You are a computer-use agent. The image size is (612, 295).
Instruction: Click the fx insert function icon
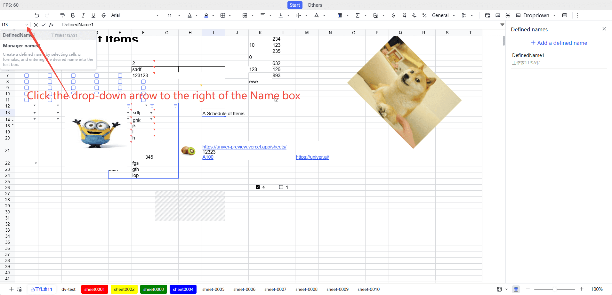[51, 25]
